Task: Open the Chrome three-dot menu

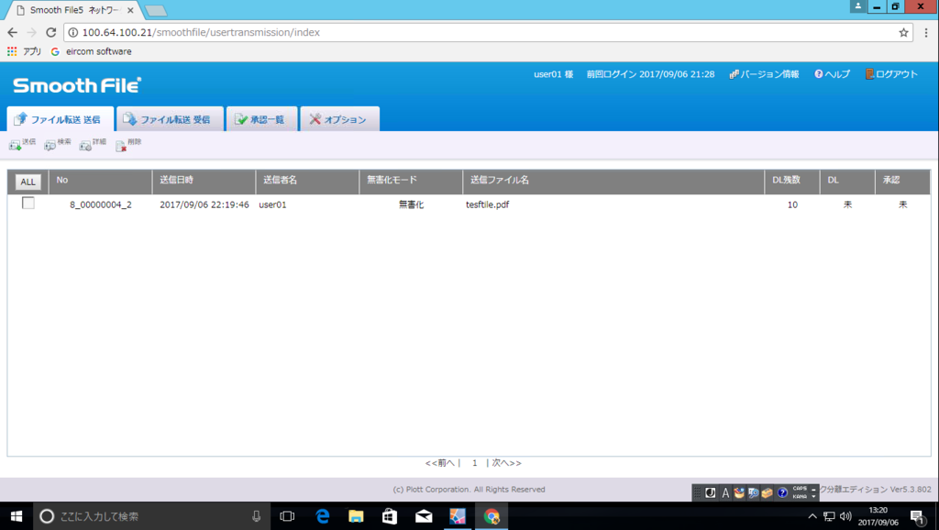Action: 926,32
